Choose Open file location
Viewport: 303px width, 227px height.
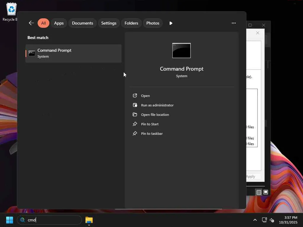pyautogui.click(x=155, y=115)
